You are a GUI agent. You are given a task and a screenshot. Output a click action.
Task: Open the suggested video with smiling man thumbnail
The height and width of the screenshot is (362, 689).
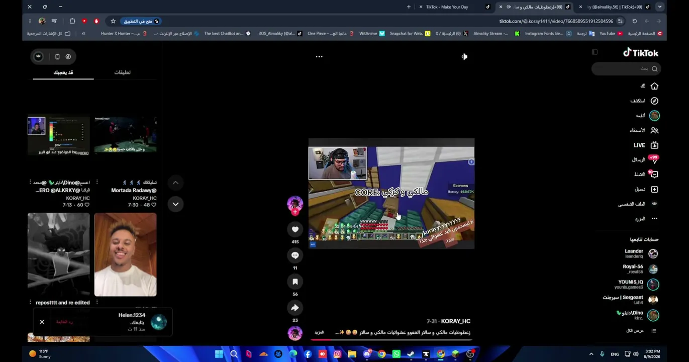click(x=125, y=255)
